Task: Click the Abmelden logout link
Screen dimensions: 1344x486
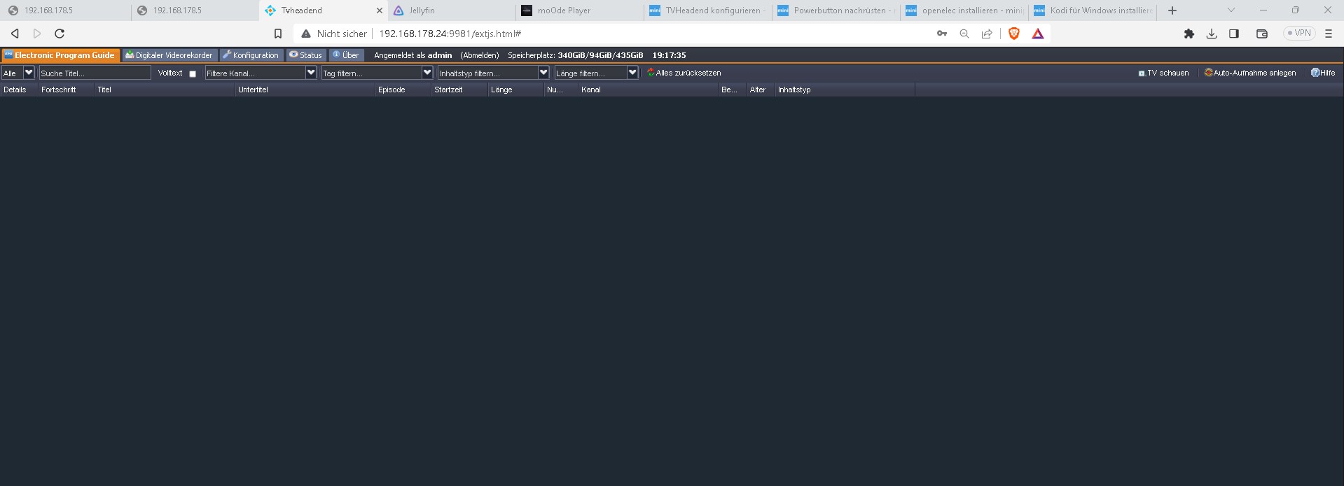Action: click(479, 55)
